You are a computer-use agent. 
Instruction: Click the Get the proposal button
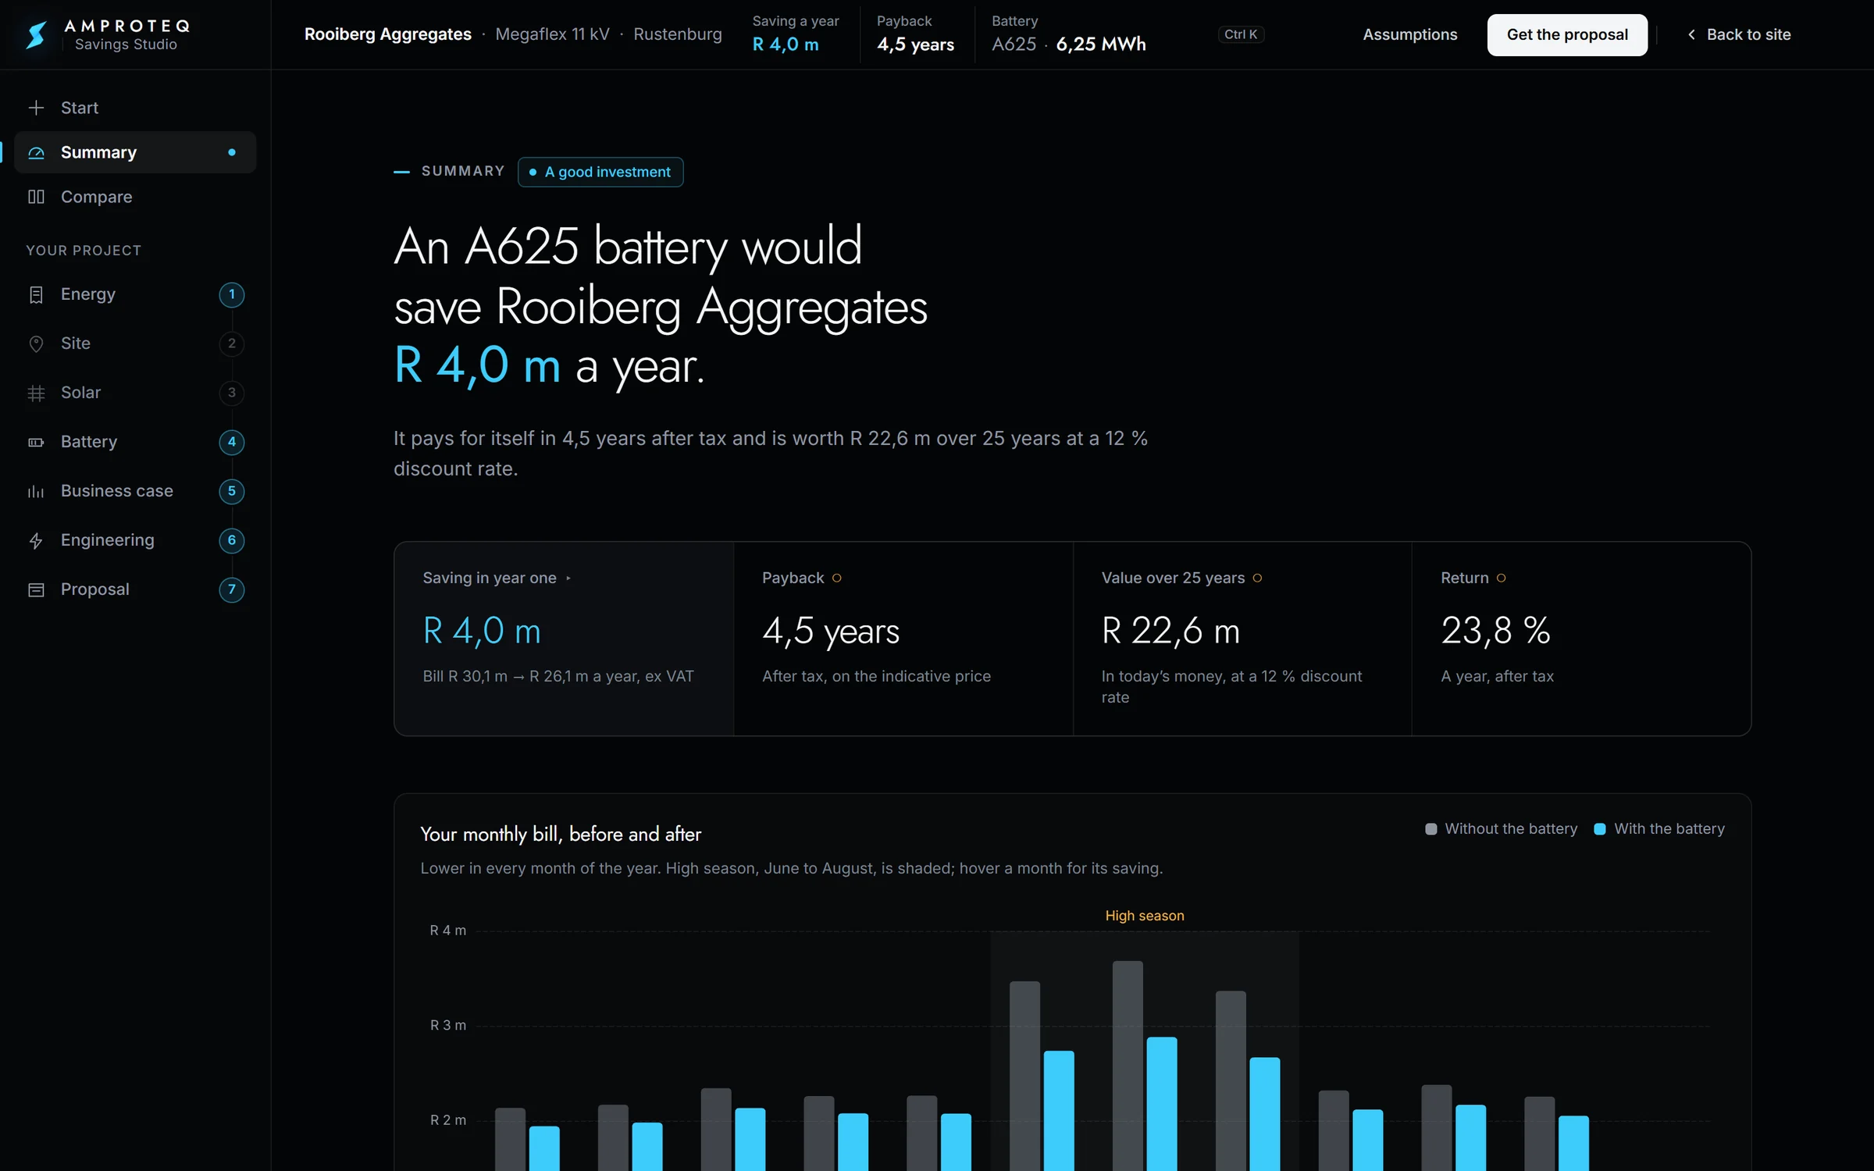click(1566, 34)
